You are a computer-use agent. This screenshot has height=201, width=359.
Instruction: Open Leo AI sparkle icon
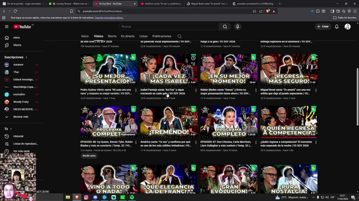coord(344,11)
